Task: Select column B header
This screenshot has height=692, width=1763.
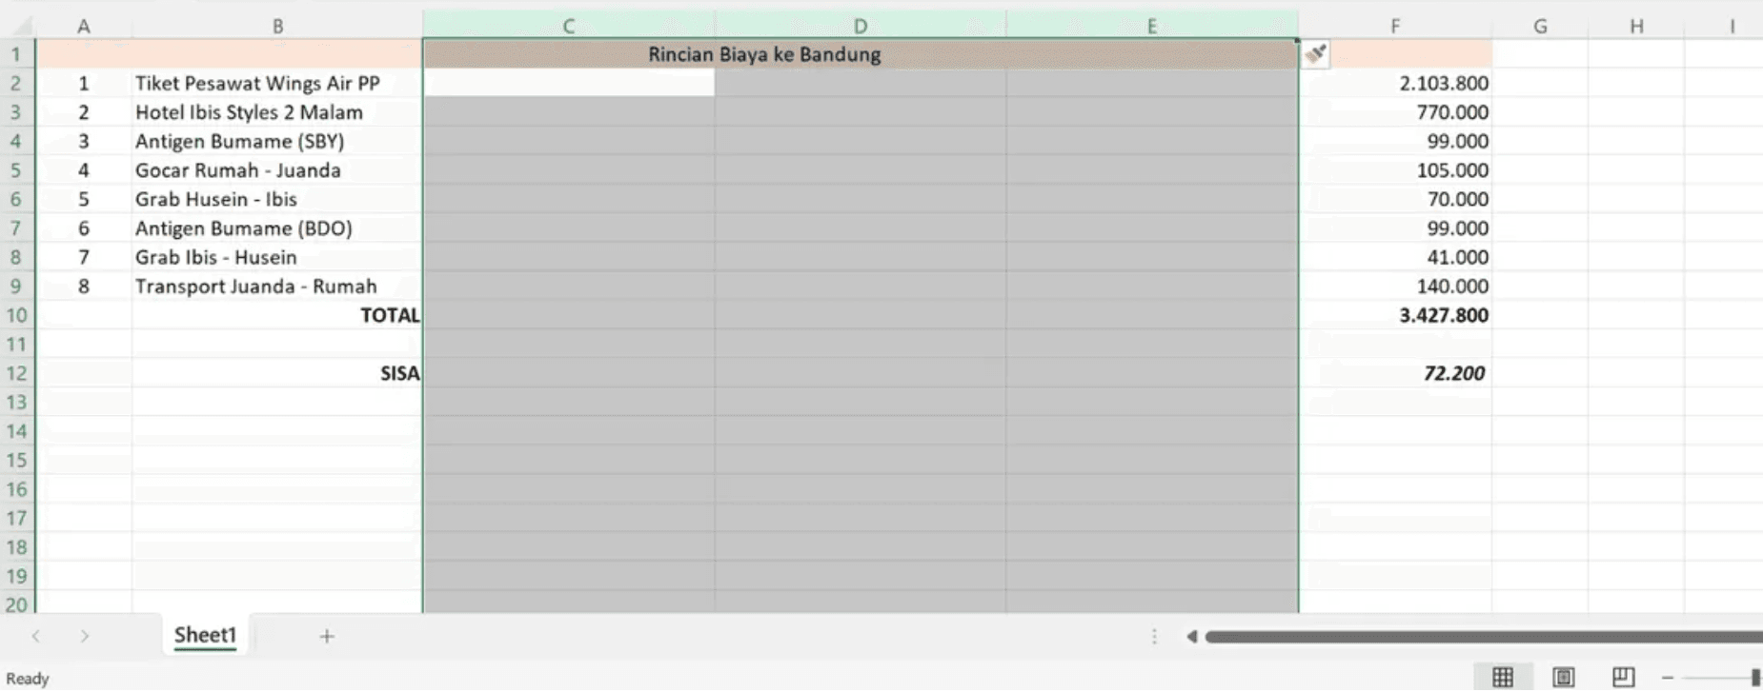Action: (277, 26)
